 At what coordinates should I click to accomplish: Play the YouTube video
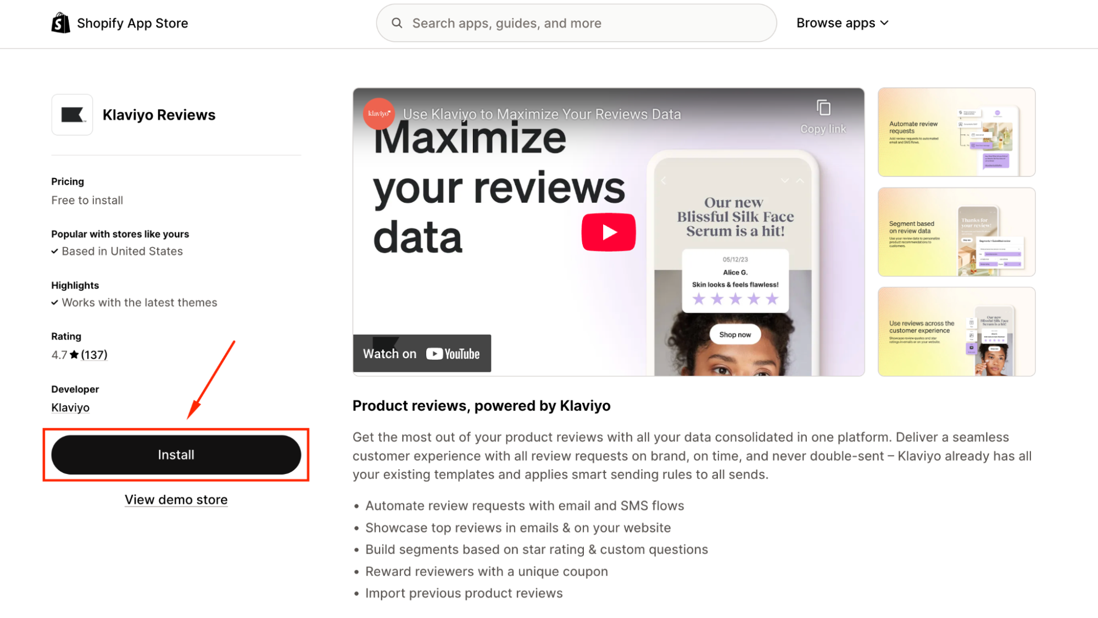click(608, 232)
